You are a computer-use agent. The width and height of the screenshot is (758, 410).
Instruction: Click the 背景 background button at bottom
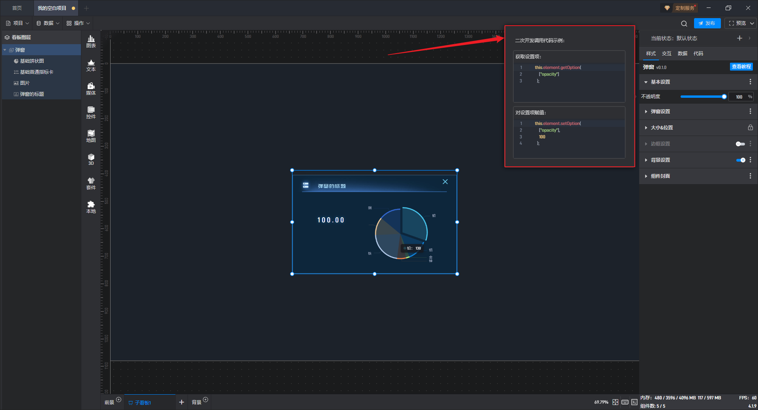196,403
